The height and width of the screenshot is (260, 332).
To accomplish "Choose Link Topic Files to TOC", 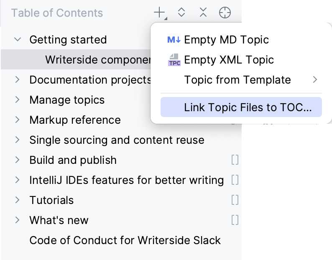I will [248, 107].
